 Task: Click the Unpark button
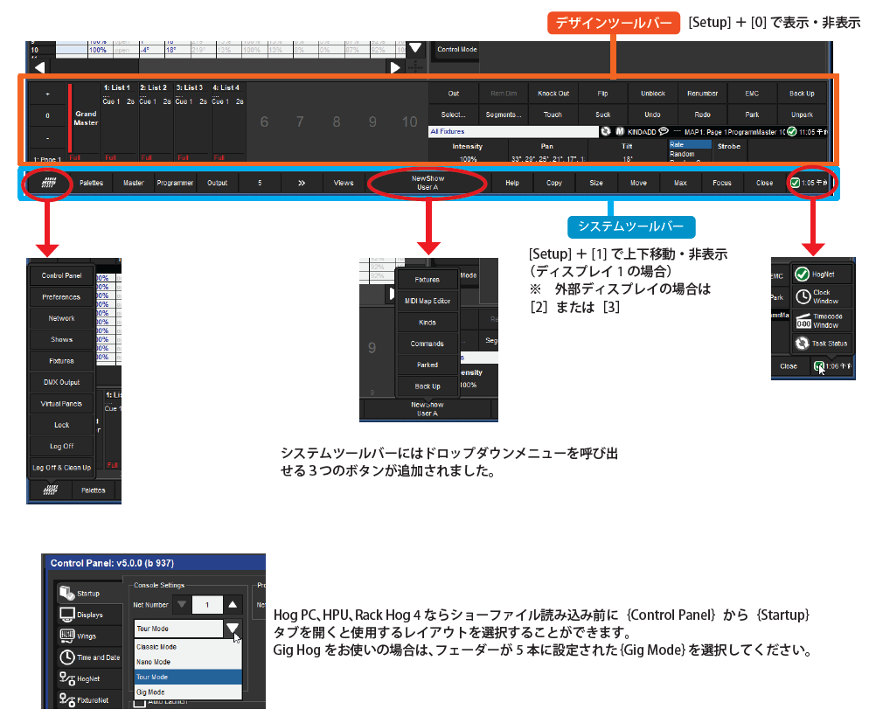click(802, 115)
